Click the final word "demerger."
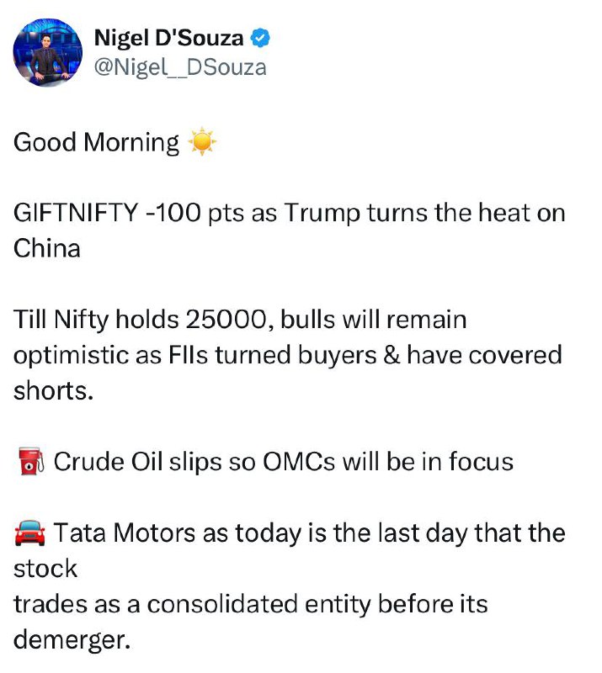 72,639
